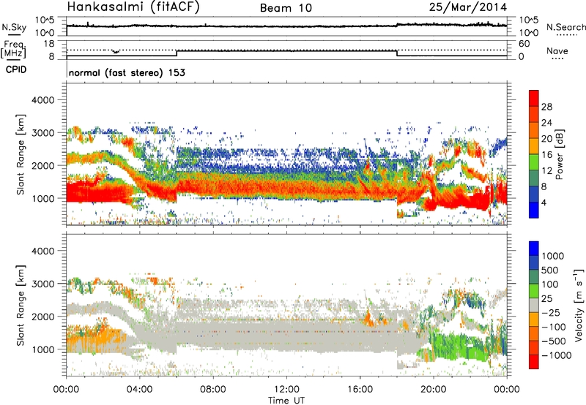Click the '3000' tick on the power panel axis
The height and width of the screenshot is (405, 586).
42,133
